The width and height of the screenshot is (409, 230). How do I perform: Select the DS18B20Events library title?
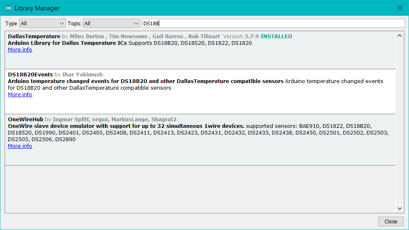tap(30, 74)
